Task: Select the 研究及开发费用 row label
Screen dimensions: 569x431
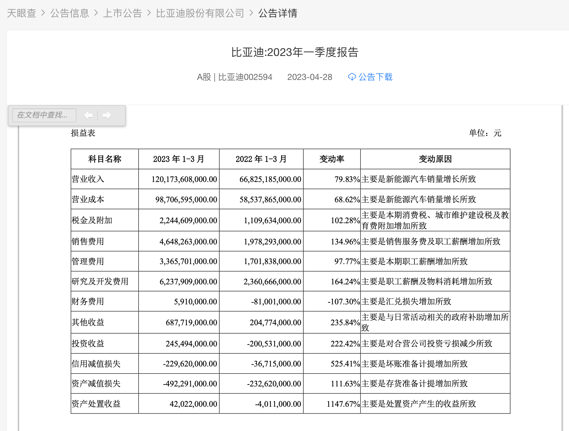Action: click(100, 282)
